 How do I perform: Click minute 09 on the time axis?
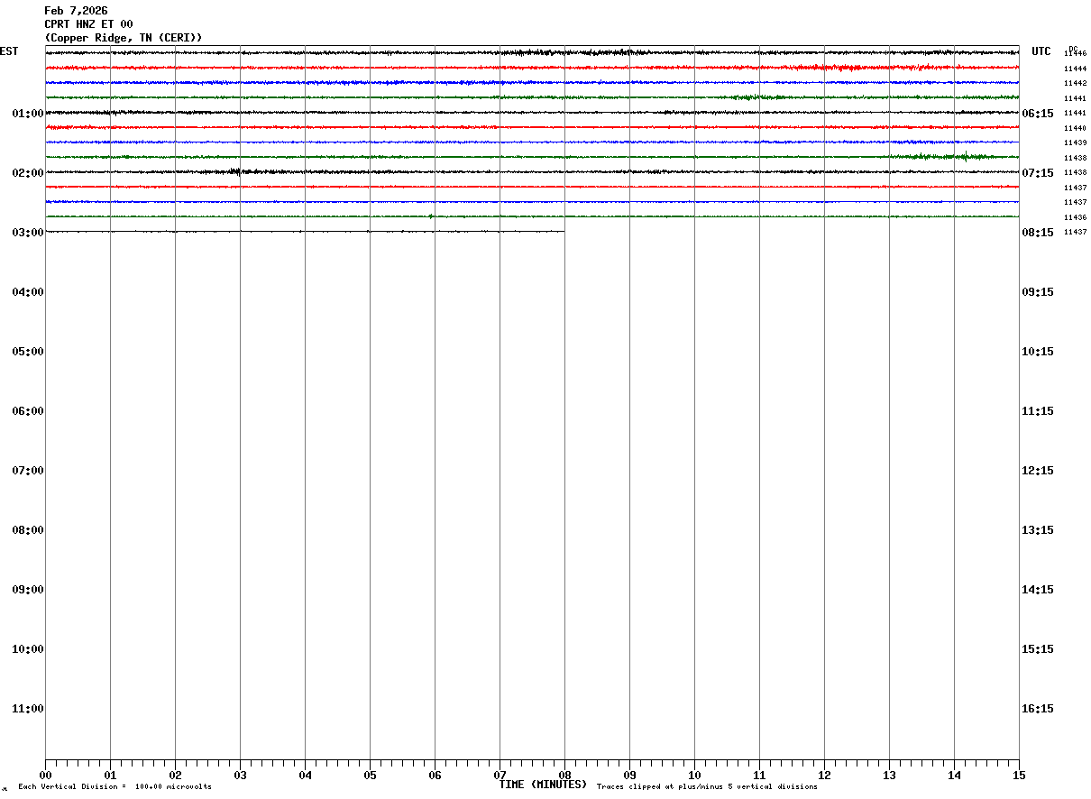coord(629,776)
